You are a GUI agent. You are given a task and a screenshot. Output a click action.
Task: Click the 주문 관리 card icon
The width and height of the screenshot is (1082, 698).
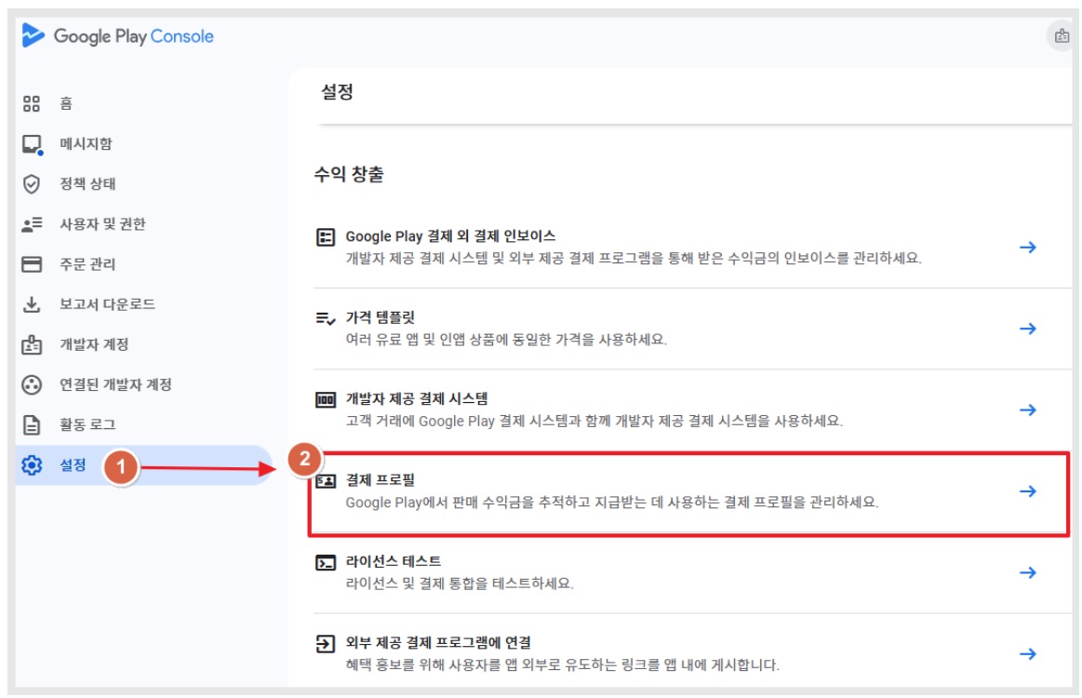point(32,264)
